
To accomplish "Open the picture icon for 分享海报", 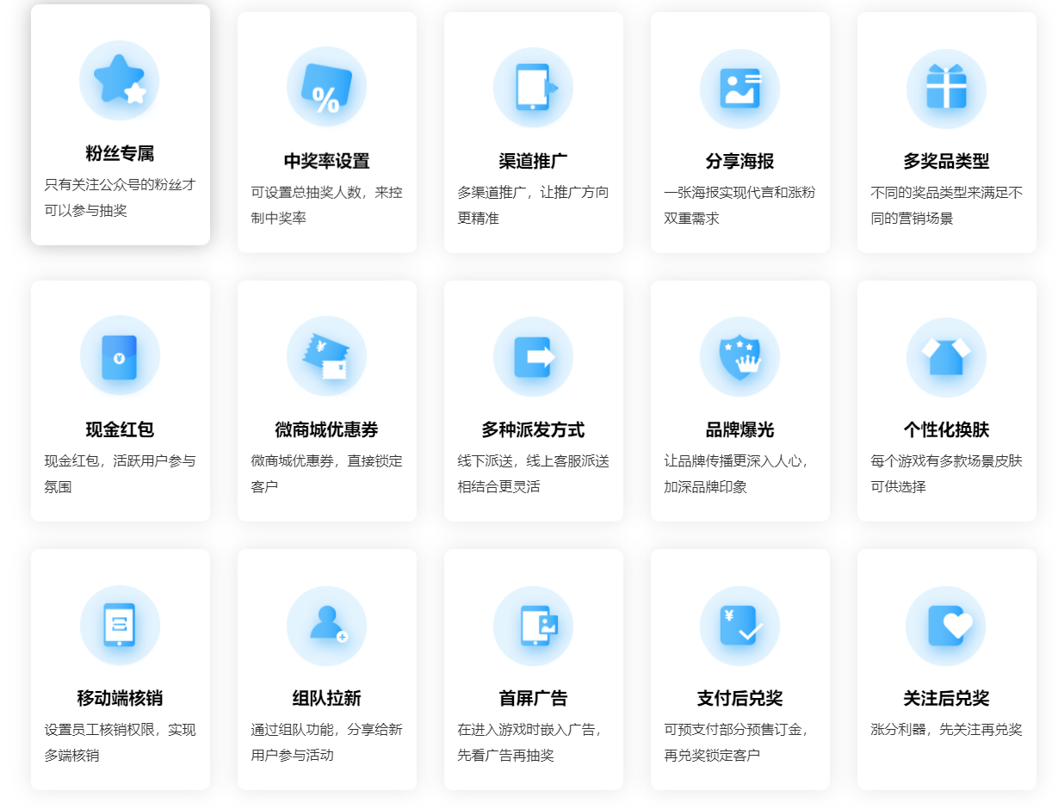I will pos(739,88).
